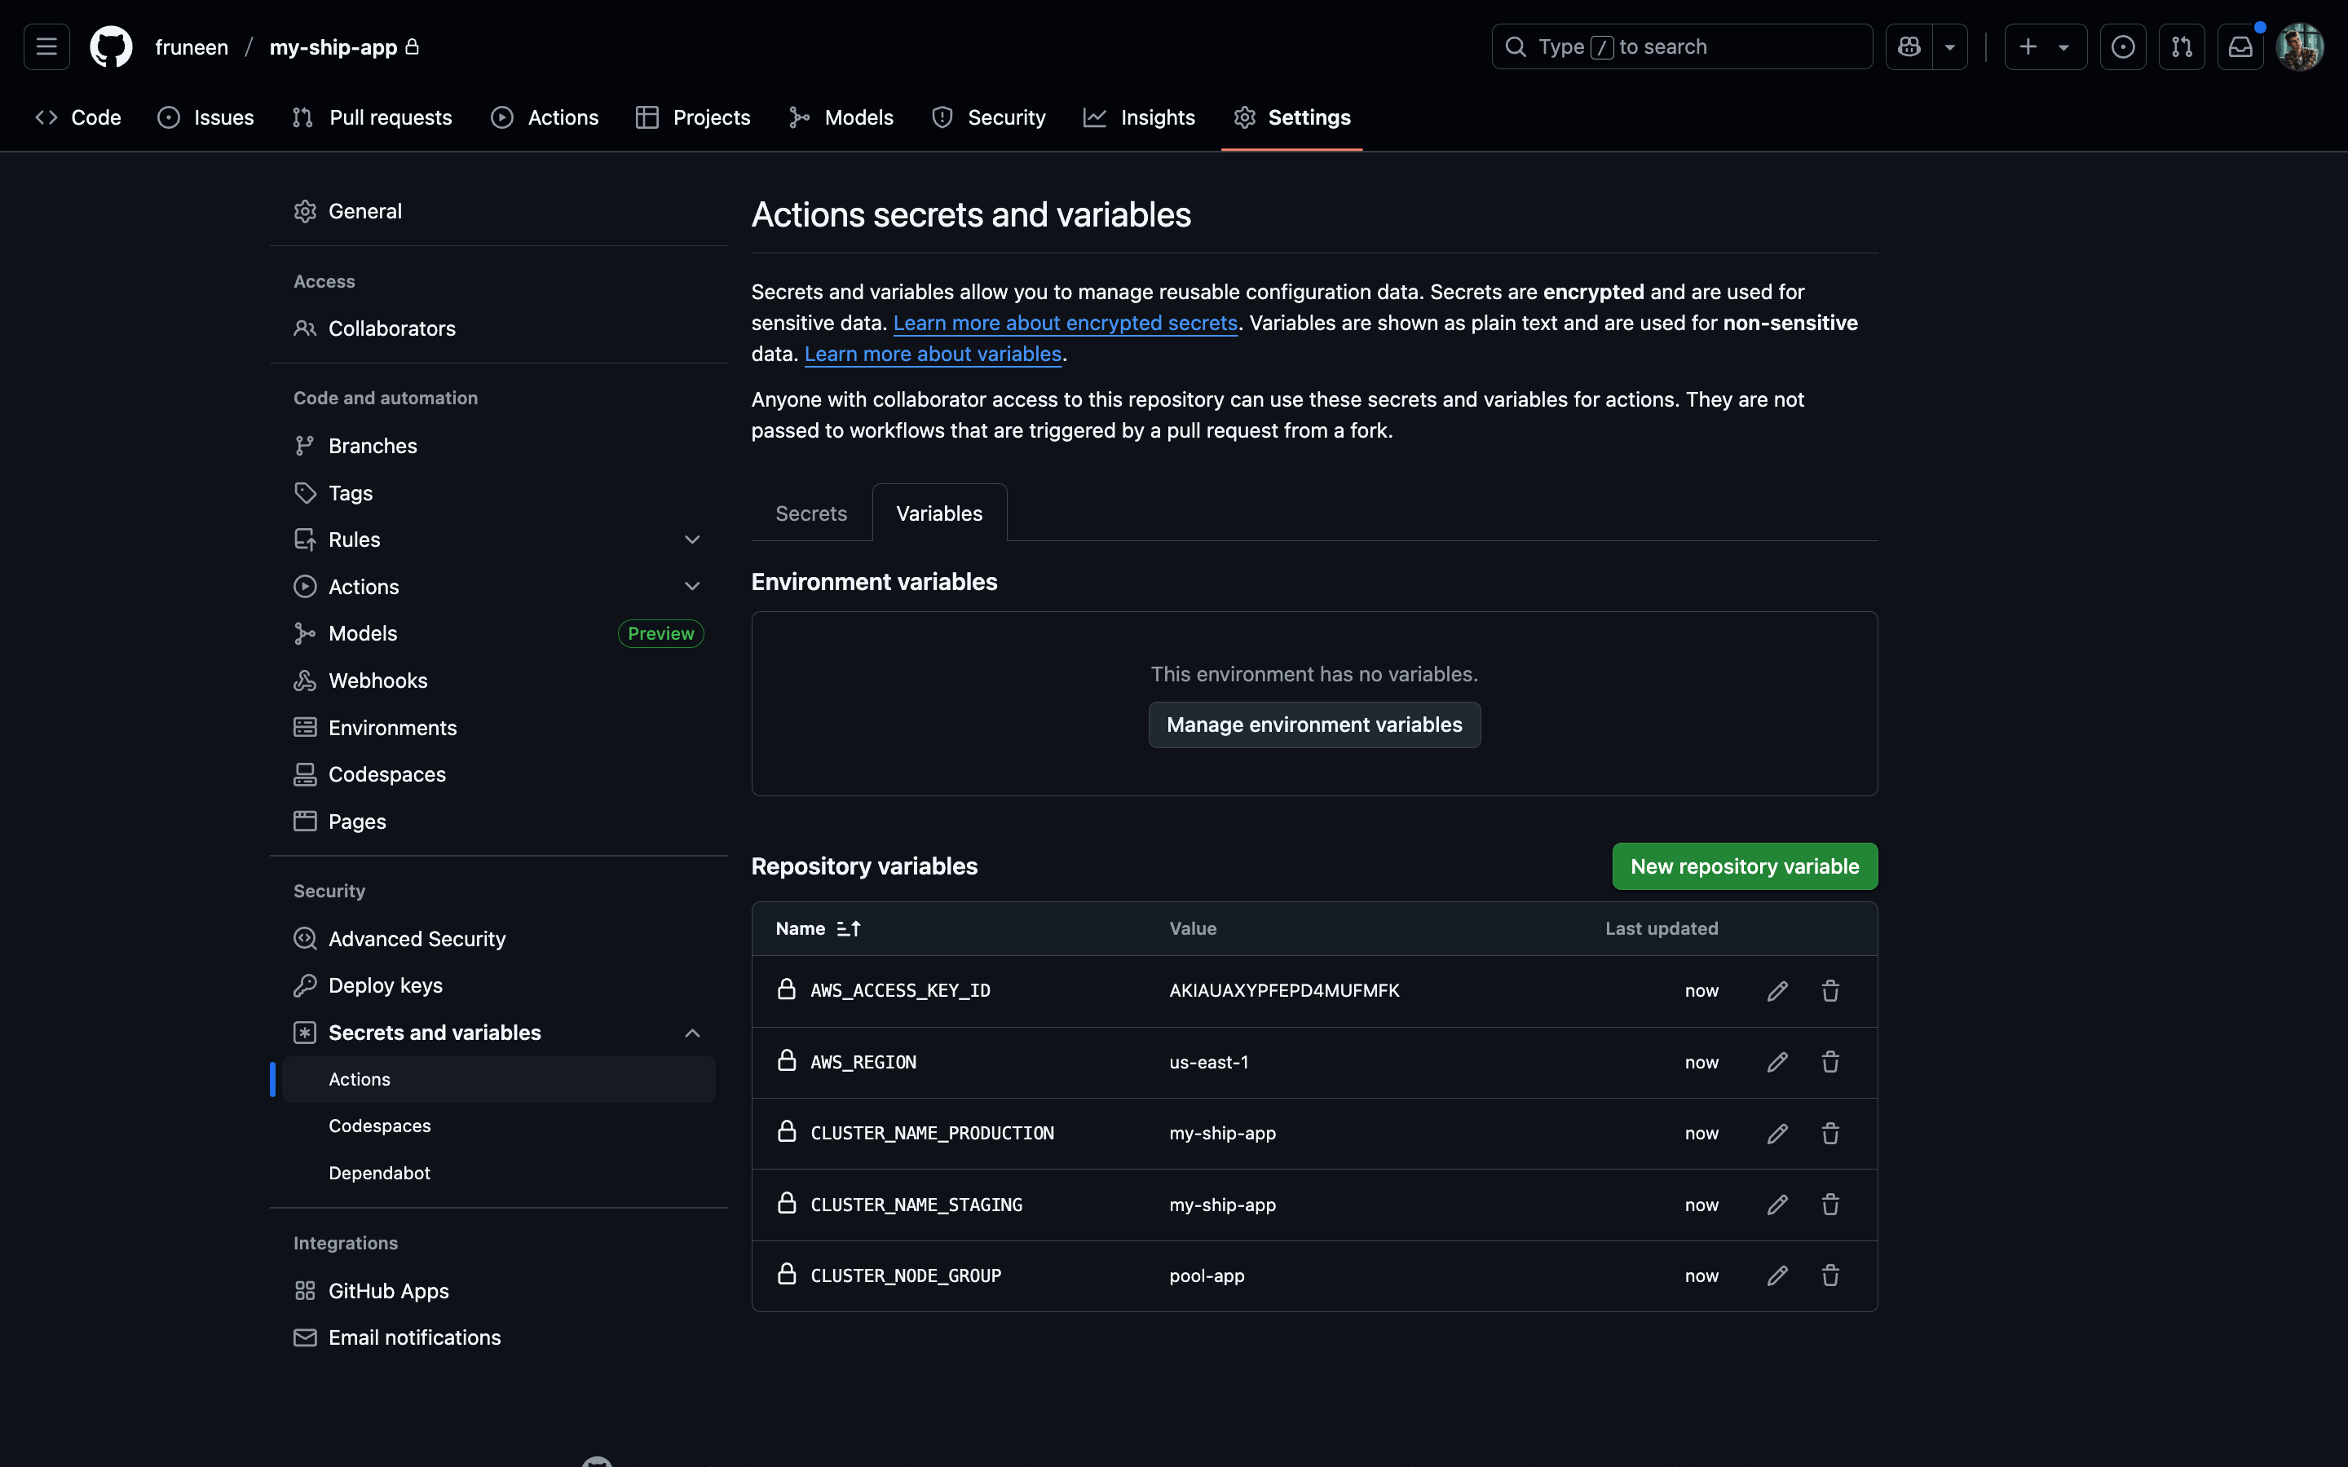Click the search field to type a query
Viewport: 2348px width, 1467px height.
[x=1679, y=46]
